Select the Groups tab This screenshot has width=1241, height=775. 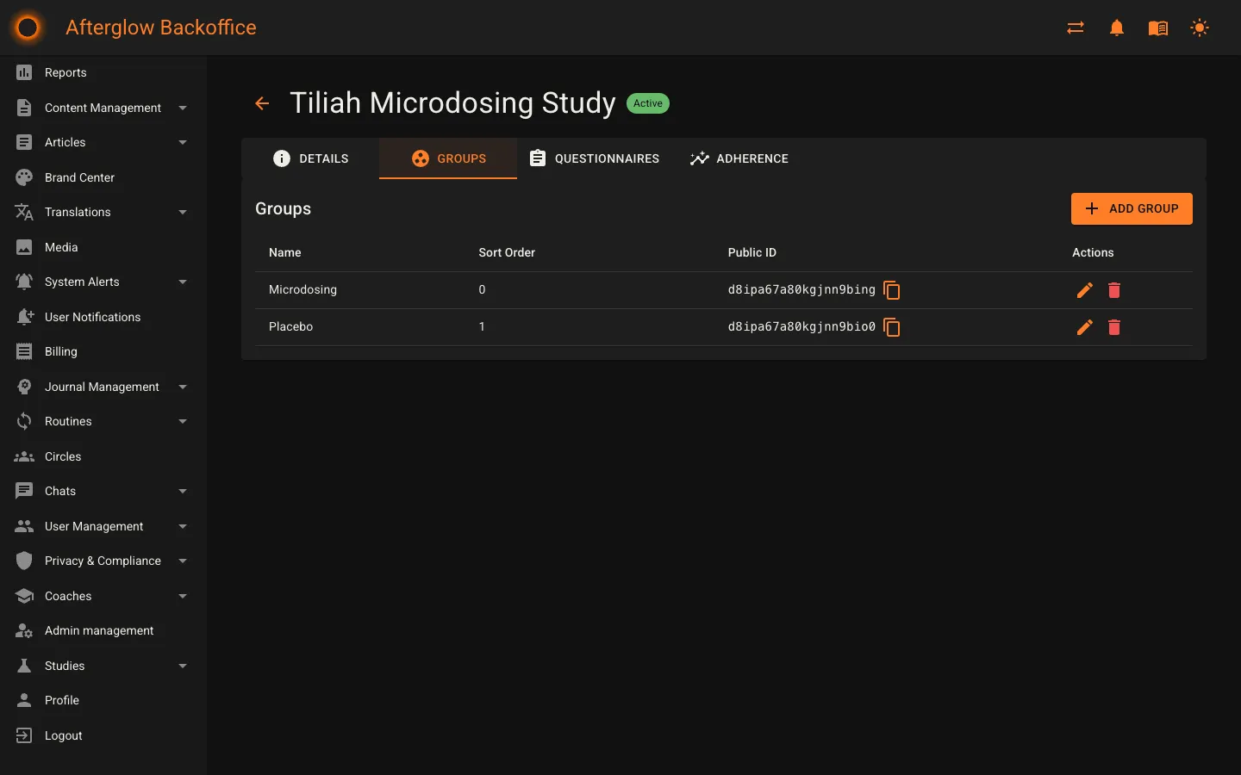448,158
